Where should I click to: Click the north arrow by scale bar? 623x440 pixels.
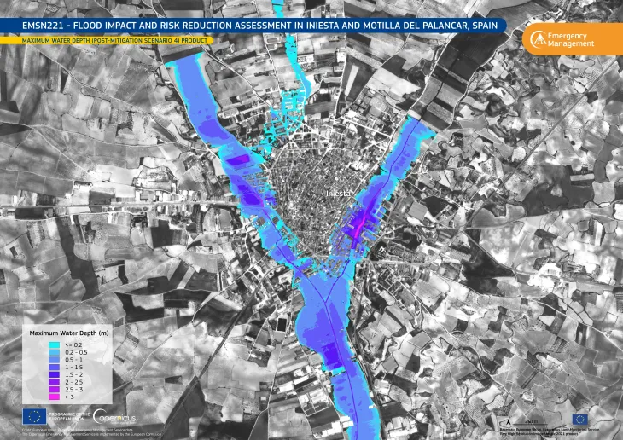click(x=508, y=422)
